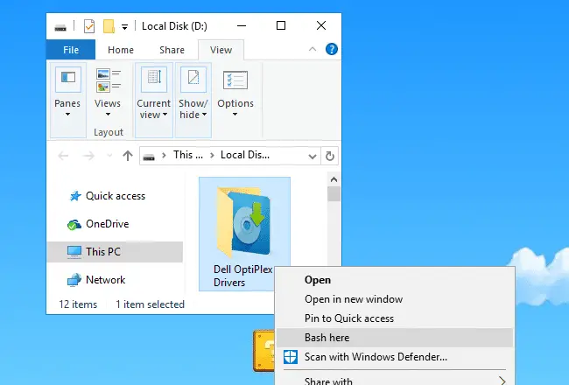This screenshot has height=385, width=569.
Task: Click the Properties quick access toolbar icon
Action: (89, 26)
